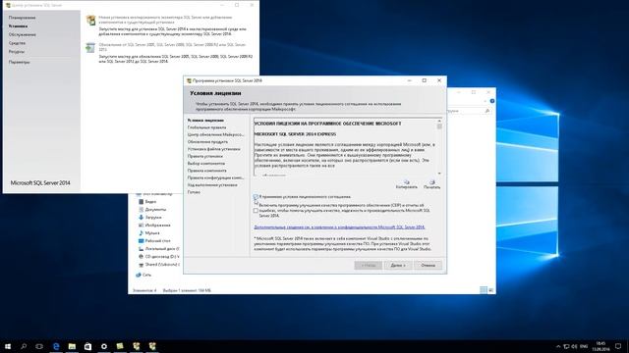Check the accept license terms checkbox
The image size is (629, 353).
pyautogui.click(x=256, y=197)
